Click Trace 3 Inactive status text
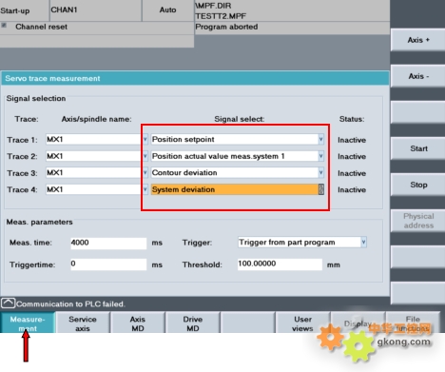The image size is (445, 372). pyautogui.click(x=352, y=173)
